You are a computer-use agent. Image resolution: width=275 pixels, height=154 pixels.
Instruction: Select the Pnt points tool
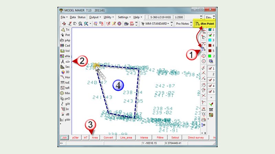point(65,35)
